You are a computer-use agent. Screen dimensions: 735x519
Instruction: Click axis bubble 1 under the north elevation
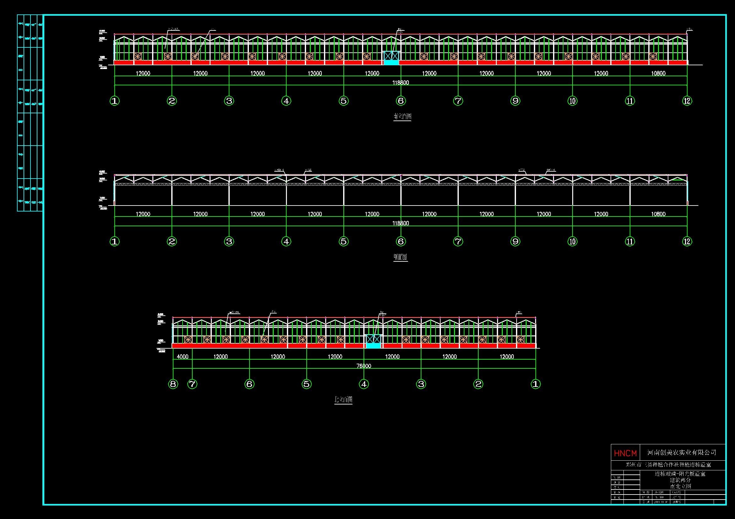coord(535,384)
